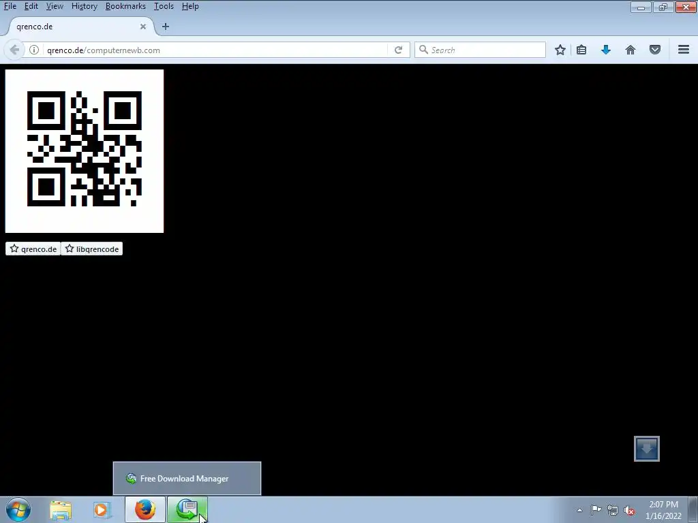This screenshot has width=698, height=523.
Task: Open a new tab with plus button
Action: pyautogui.click(x=166, y=27)
